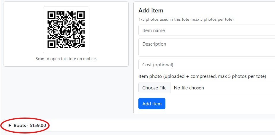275x135 pixels.
Task: Click the QR code's top-left finder square
Action: pyautogui.click(x=52, y=15)
